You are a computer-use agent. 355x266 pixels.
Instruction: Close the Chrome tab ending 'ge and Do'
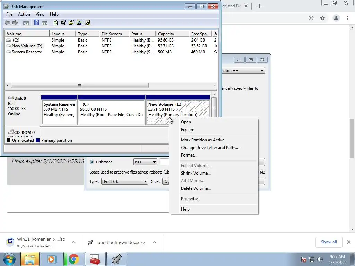click(x=246, y=6)
